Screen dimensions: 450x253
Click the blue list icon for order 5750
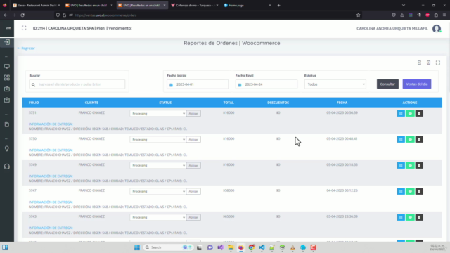click(401, 139)
